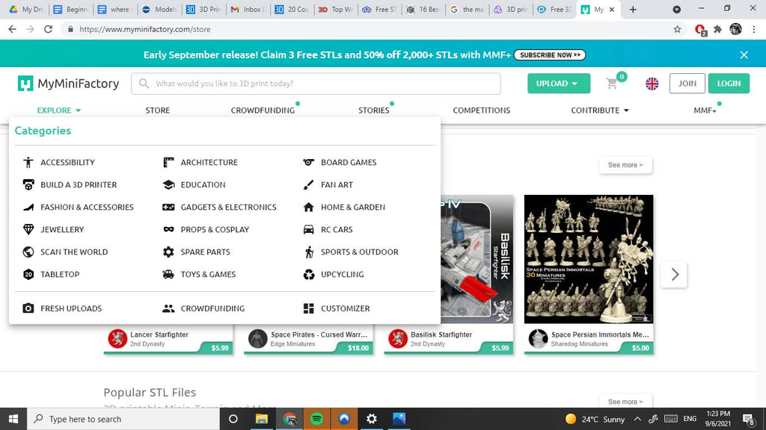This screenshot has width=766, height=430.
Task: Go to the Store menu item
Action: [x=158, y=110]
